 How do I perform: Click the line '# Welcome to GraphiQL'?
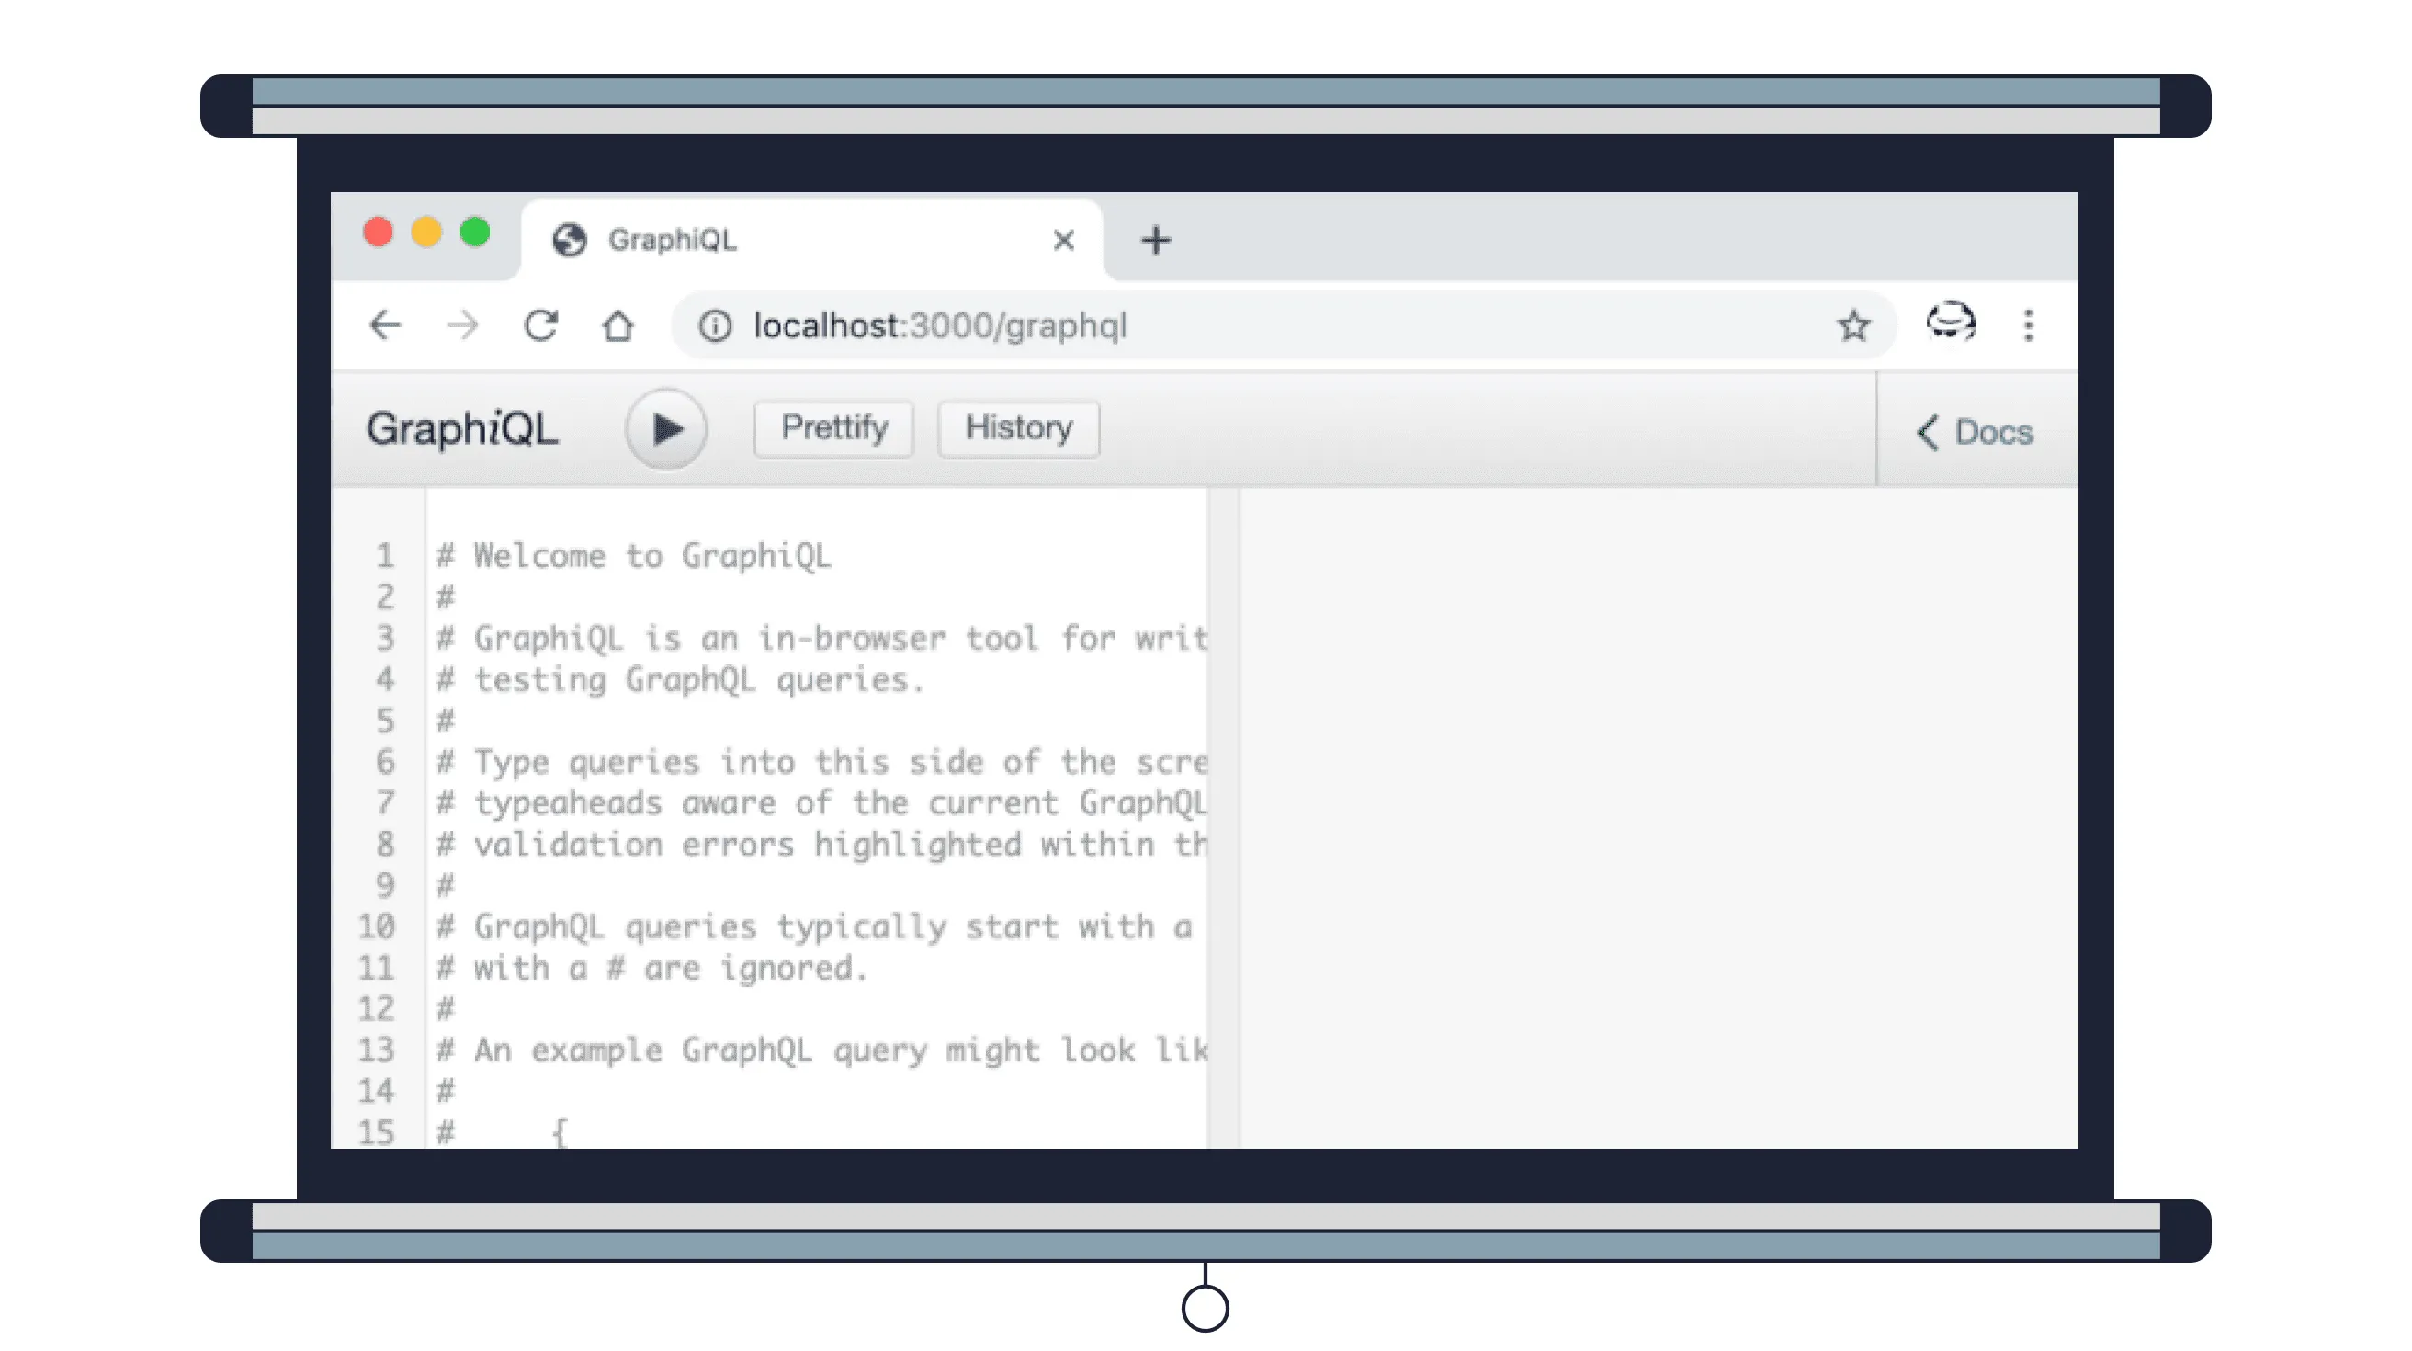click(x=634, y=556)
